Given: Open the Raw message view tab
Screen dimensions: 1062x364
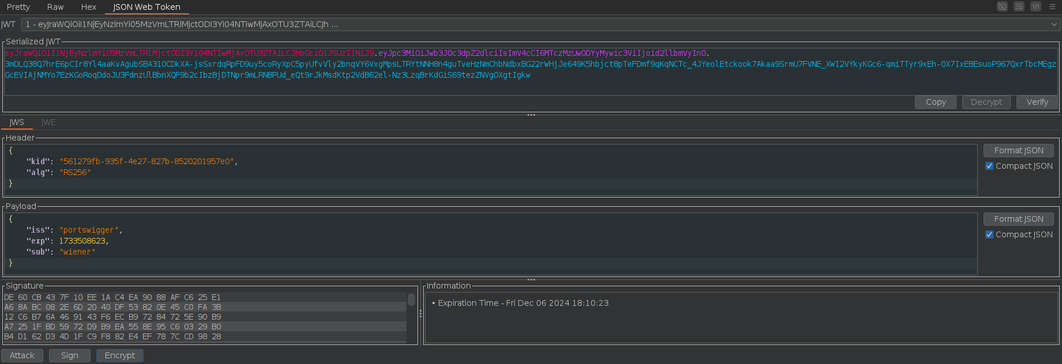Looking at the screenshot, I should pos(55,7).
